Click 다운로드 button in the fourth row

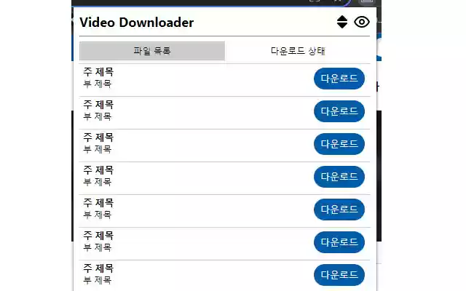tap(339, 177)
